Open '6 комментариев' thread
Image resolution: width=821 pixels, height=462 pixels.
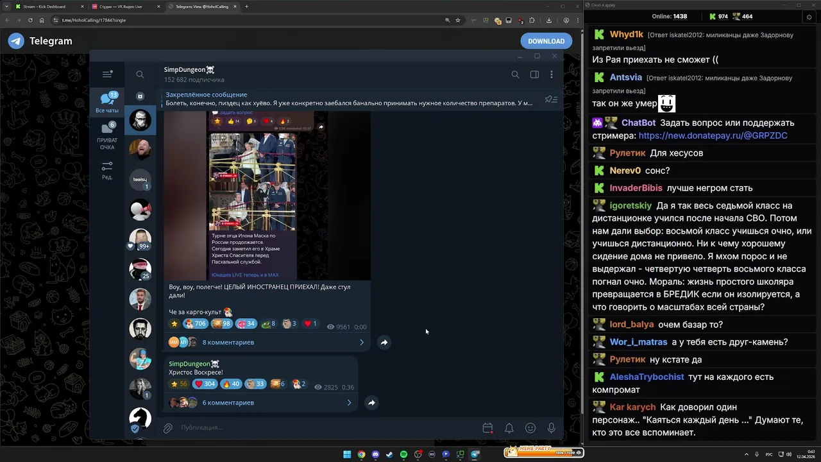228,403
